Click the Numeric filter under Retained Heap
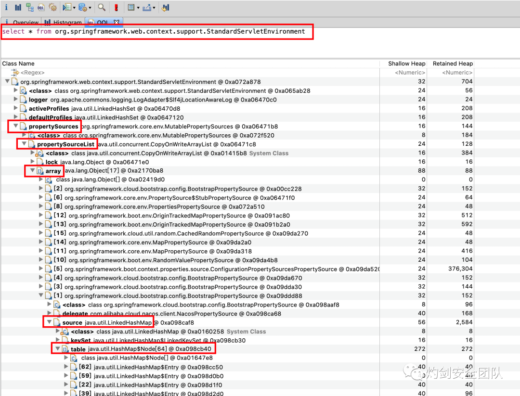This screenshot has width=520, height=396. (457, 73)
